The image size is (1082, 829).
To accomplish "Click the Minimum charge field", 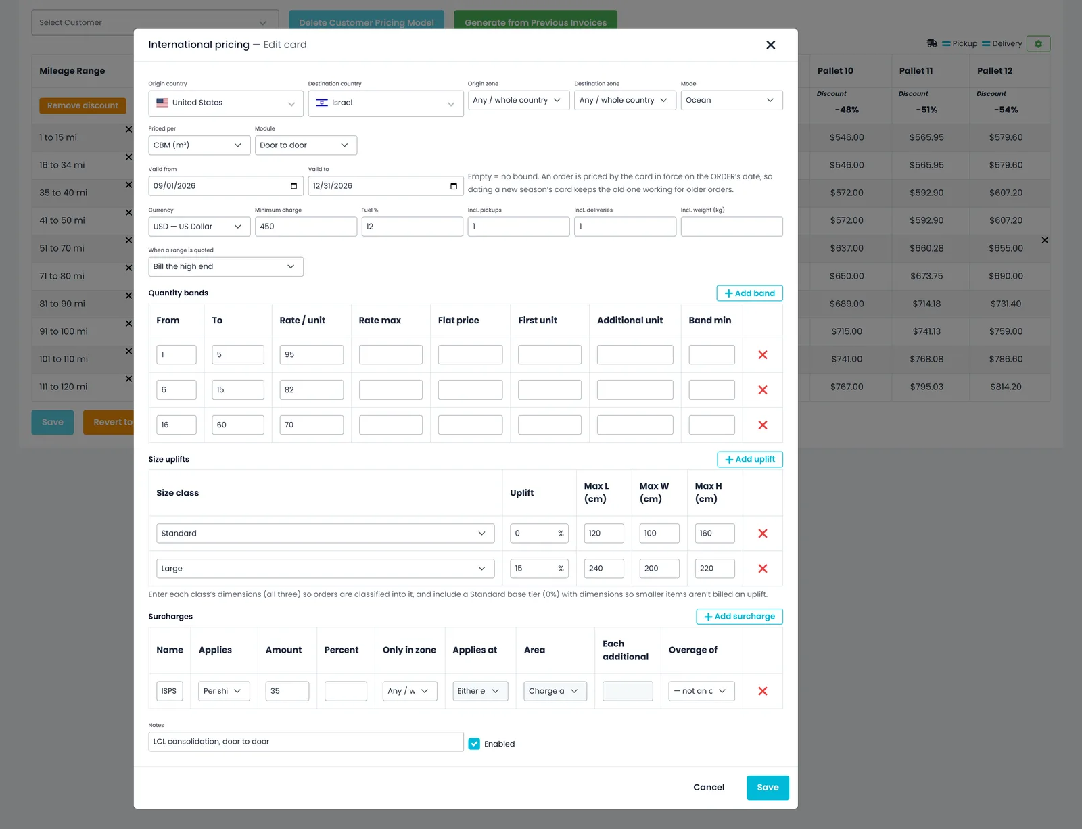I will pos(306,227).
